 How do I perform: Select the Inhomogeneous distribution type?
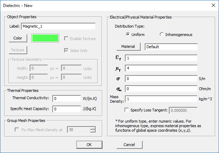(x=161, y=35)
